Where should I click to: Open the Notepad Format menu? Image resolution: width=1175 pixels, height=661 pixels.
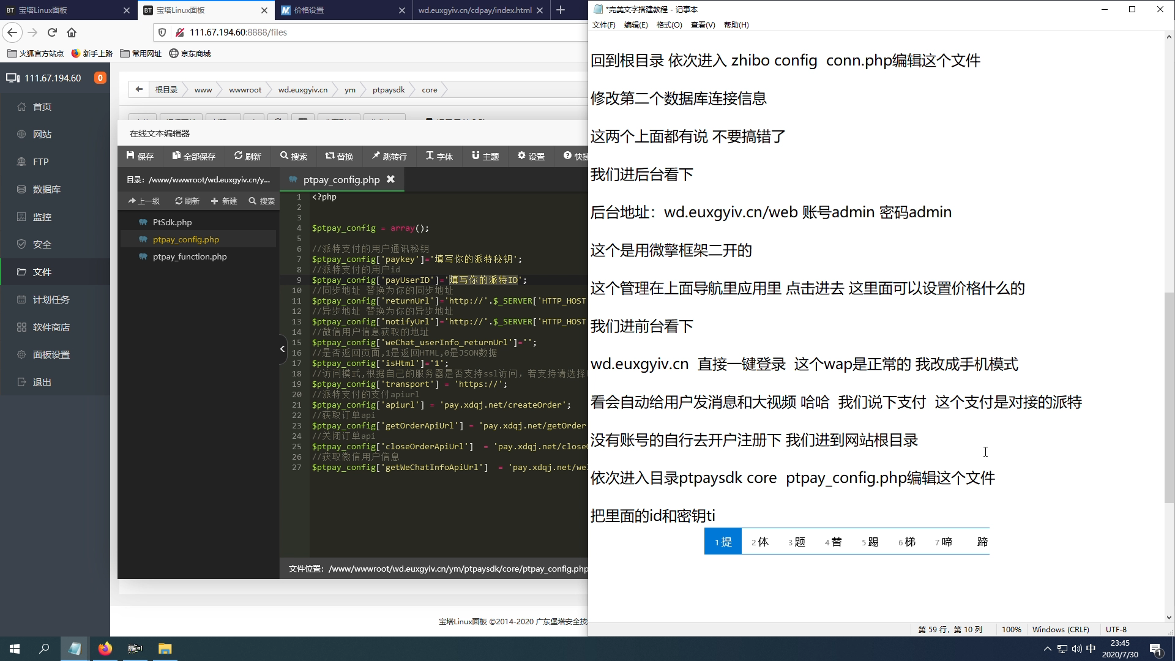click(669, 24)
